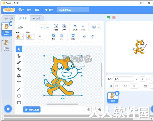Open the choose-a-costume cat button
This screenshot has height=121, width=154.
pyautogui.click(x=8, y=109)
